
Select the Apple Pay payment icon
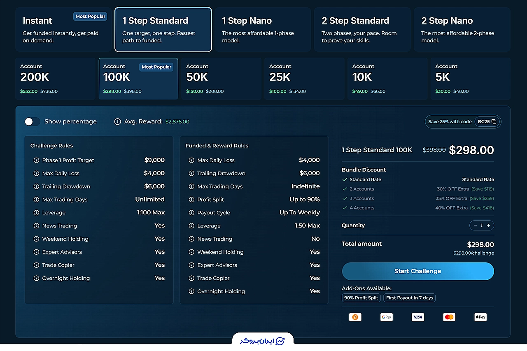point(480,317)
